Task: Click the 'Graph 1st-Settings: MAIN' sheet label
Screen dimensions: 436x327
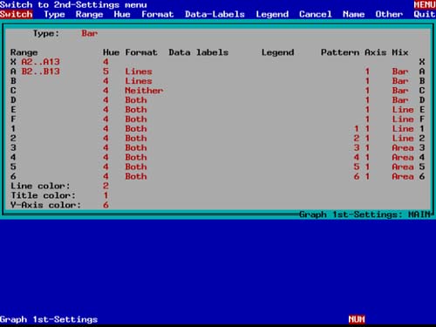Action: [x=364, y=215]
